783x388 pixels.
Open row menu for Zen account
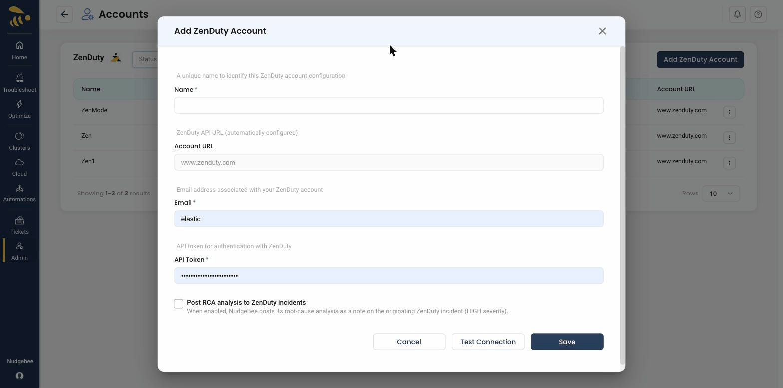click(x=729, y=137)
